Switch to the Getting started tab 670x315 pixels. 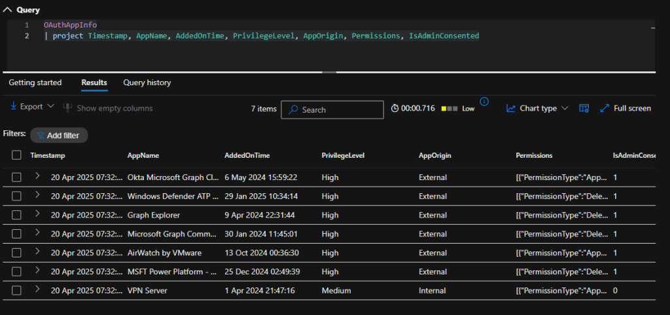click(35, 83)
